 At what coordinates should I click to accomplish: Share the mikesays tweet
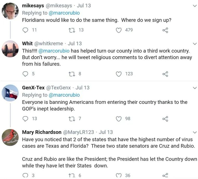(165, 30)
